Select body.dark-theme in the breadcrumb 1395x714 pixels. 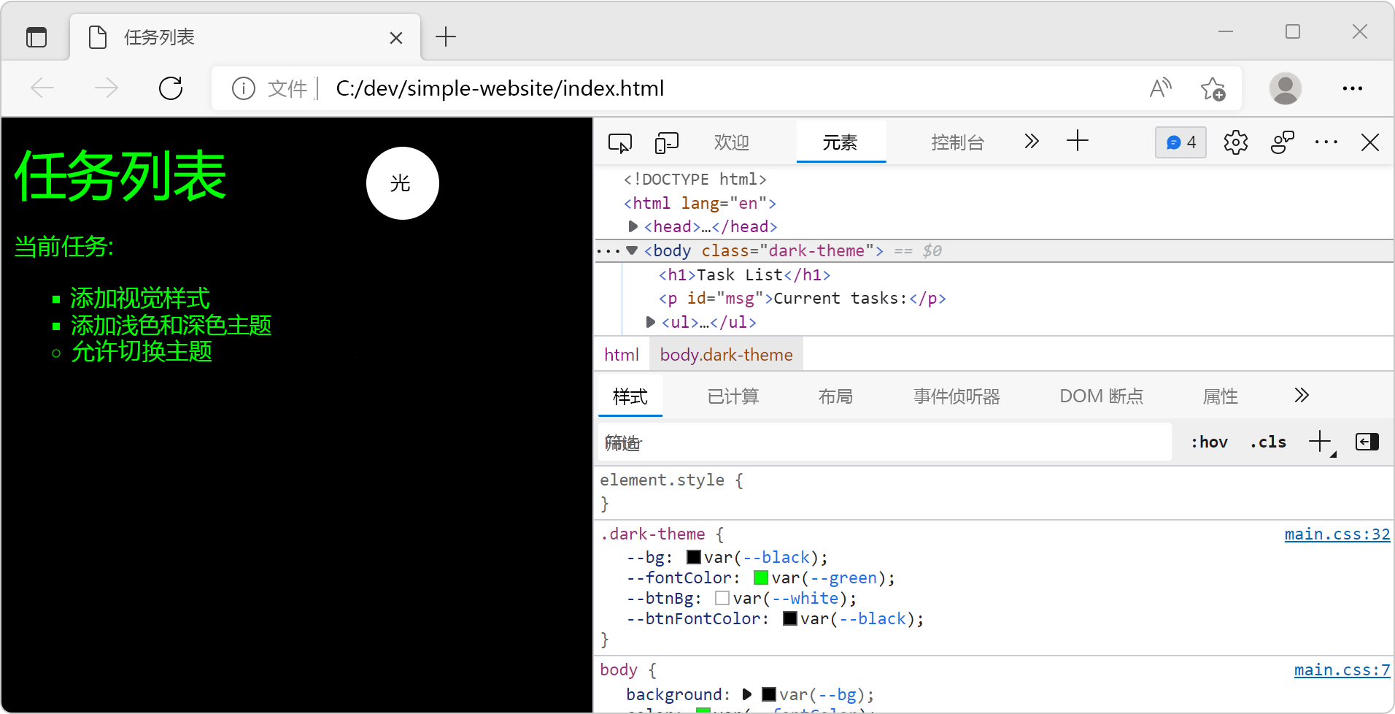(x=726, y=355)
